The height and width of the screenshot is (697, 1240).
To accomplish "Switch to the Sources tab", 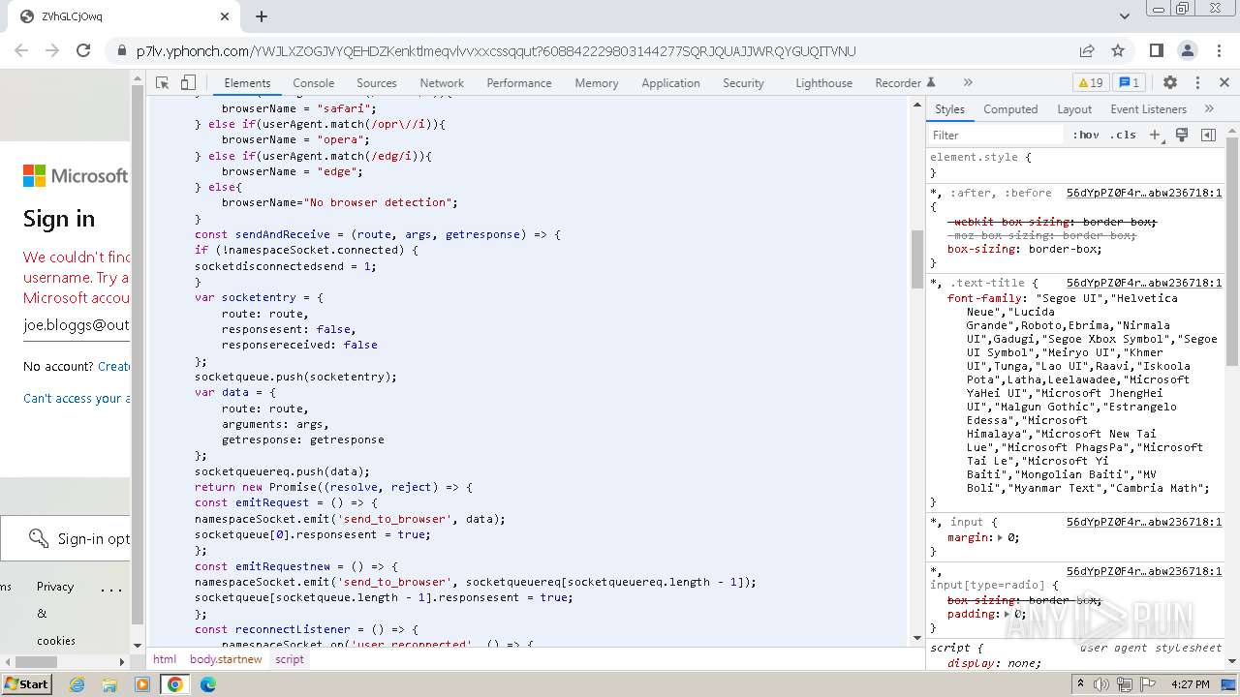I will coord(377,83).
